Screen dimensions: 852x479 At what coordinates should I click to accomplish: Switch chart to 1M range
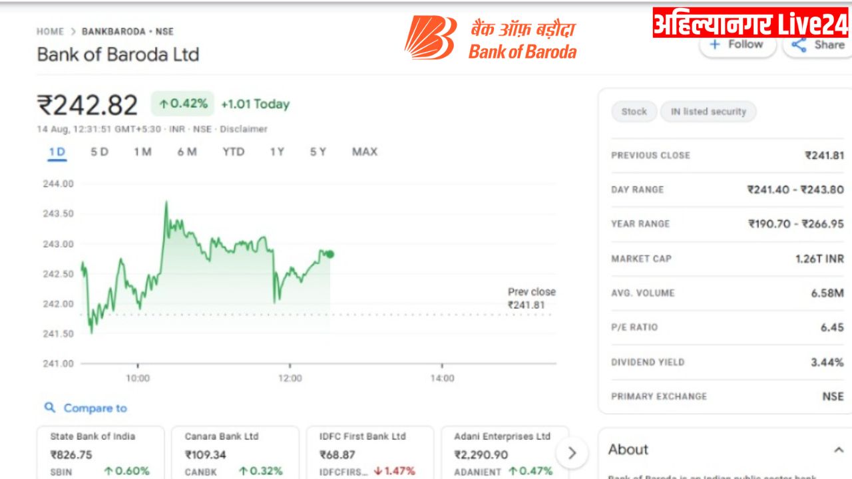pyautogui.click(x=142, y=152)
